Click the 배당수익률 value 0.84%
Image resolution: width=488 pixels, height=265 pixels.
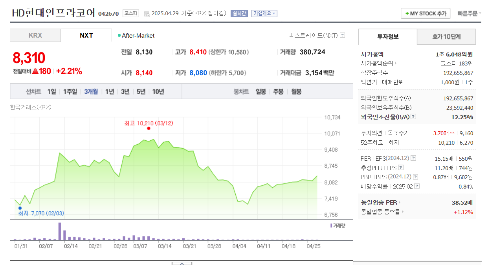466,186
